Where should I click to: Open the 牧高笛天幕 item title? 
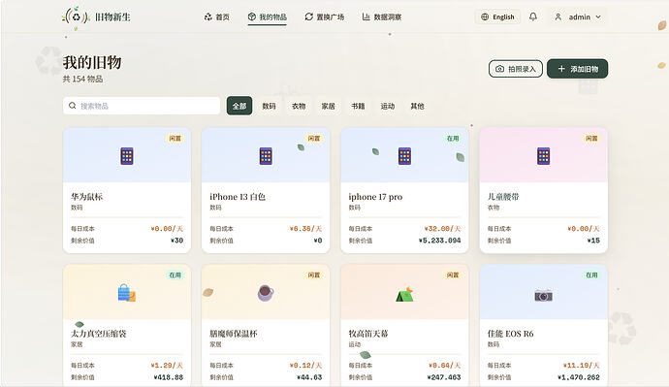click(368, 334)
